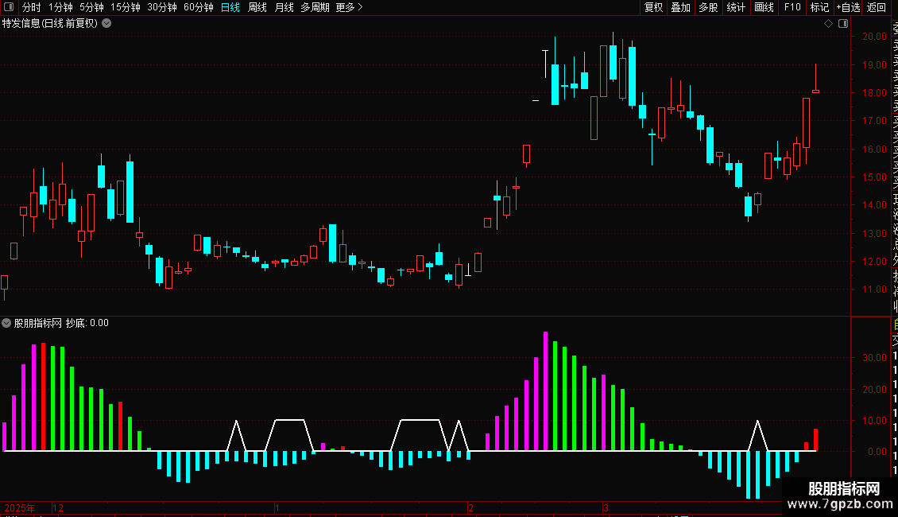Expand the 更多 periods menu
Screen dimensions: 898x517
tap(349, 7)
